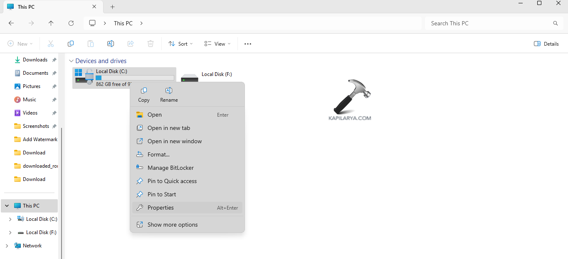The height and width of the screenshot is (259, 568).
Task: Expand the Network tree node
Action: coord(7,246)
